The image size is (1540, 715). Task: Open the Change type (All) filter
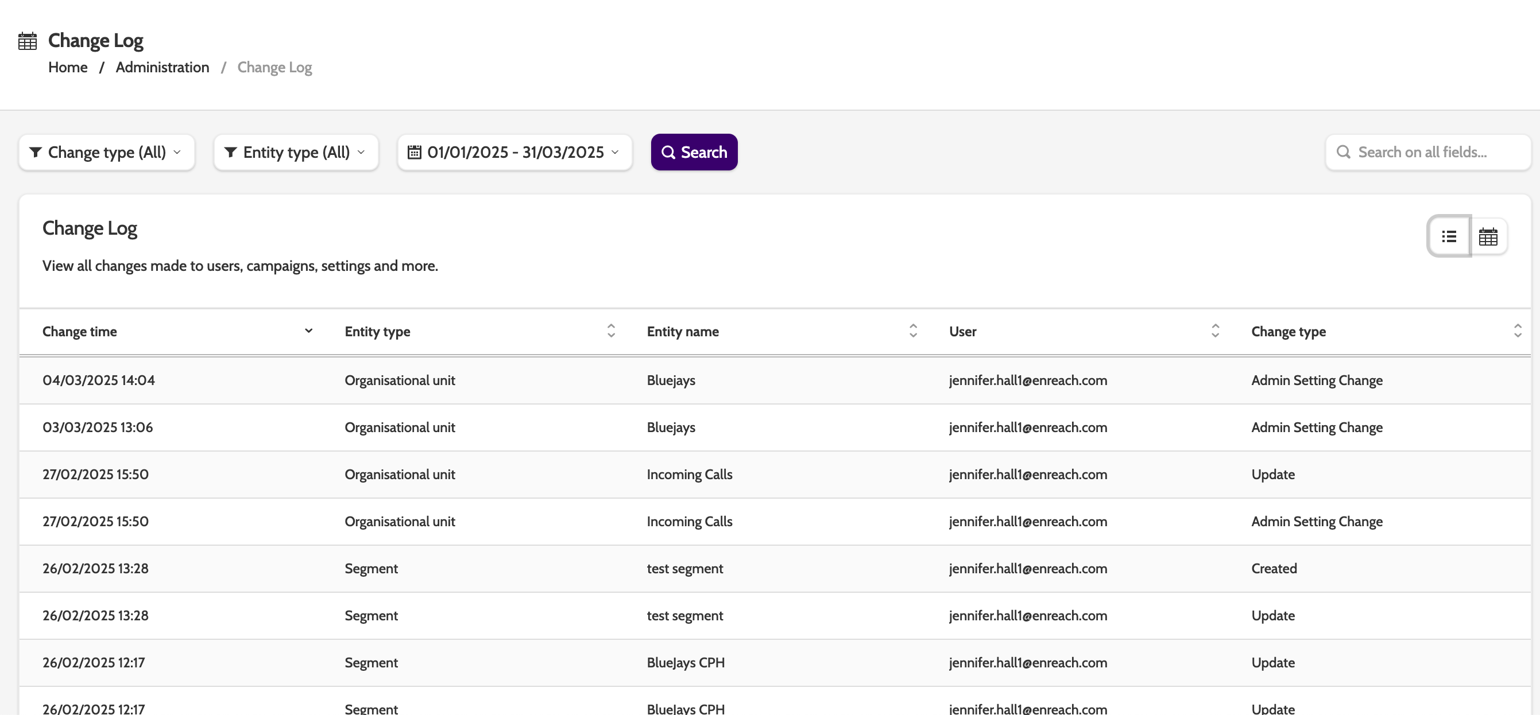[x=106, y=152]
